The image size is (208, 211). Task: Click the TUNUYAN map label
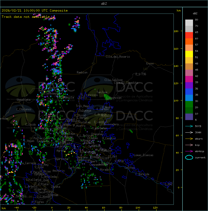point(53,195)
